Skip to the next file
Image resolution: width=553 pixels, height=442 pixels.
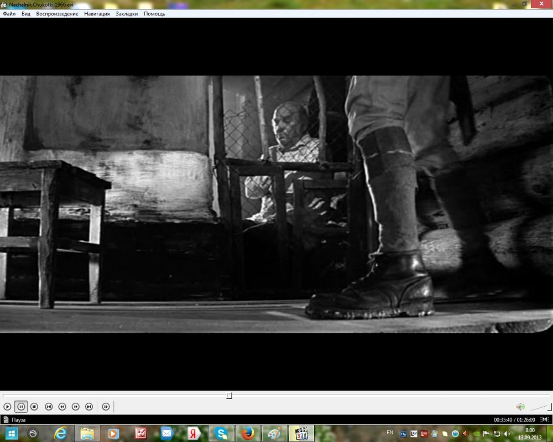[x=89, y=407]
